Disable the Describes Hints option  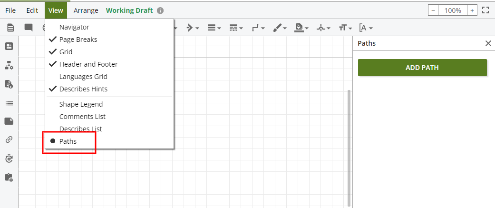click(83, 89)
